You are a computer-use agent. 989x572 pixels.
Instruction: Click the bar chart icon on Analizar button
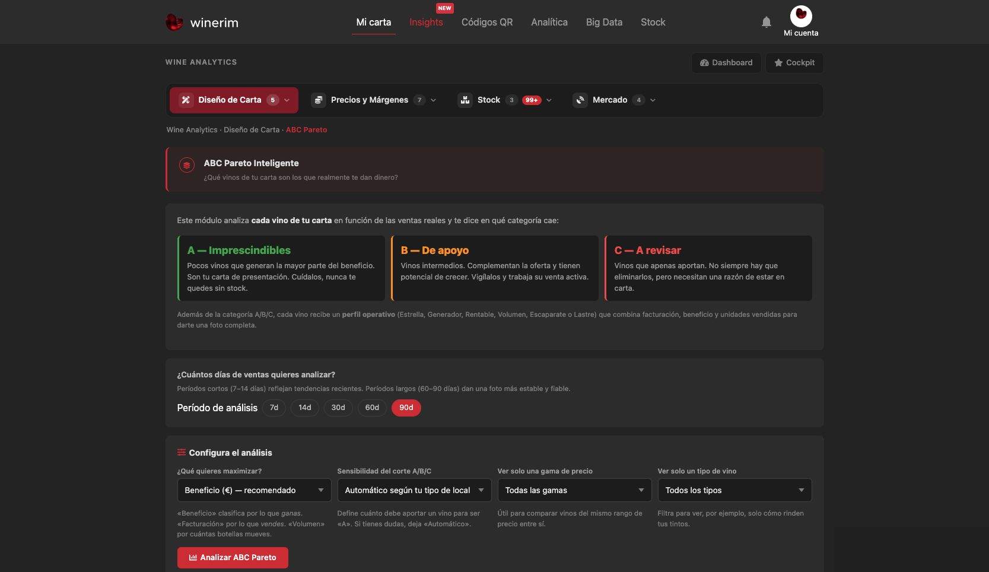pyautogui.click(x=193, y=557)
